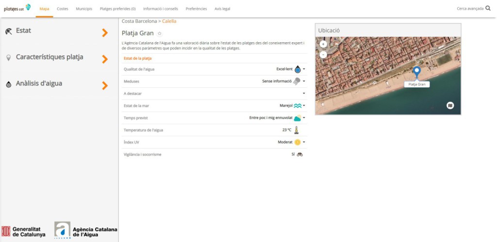Switch map layer view button
Image resolution: width=497 pixels, height=242 pixels.
coord(450,105)
